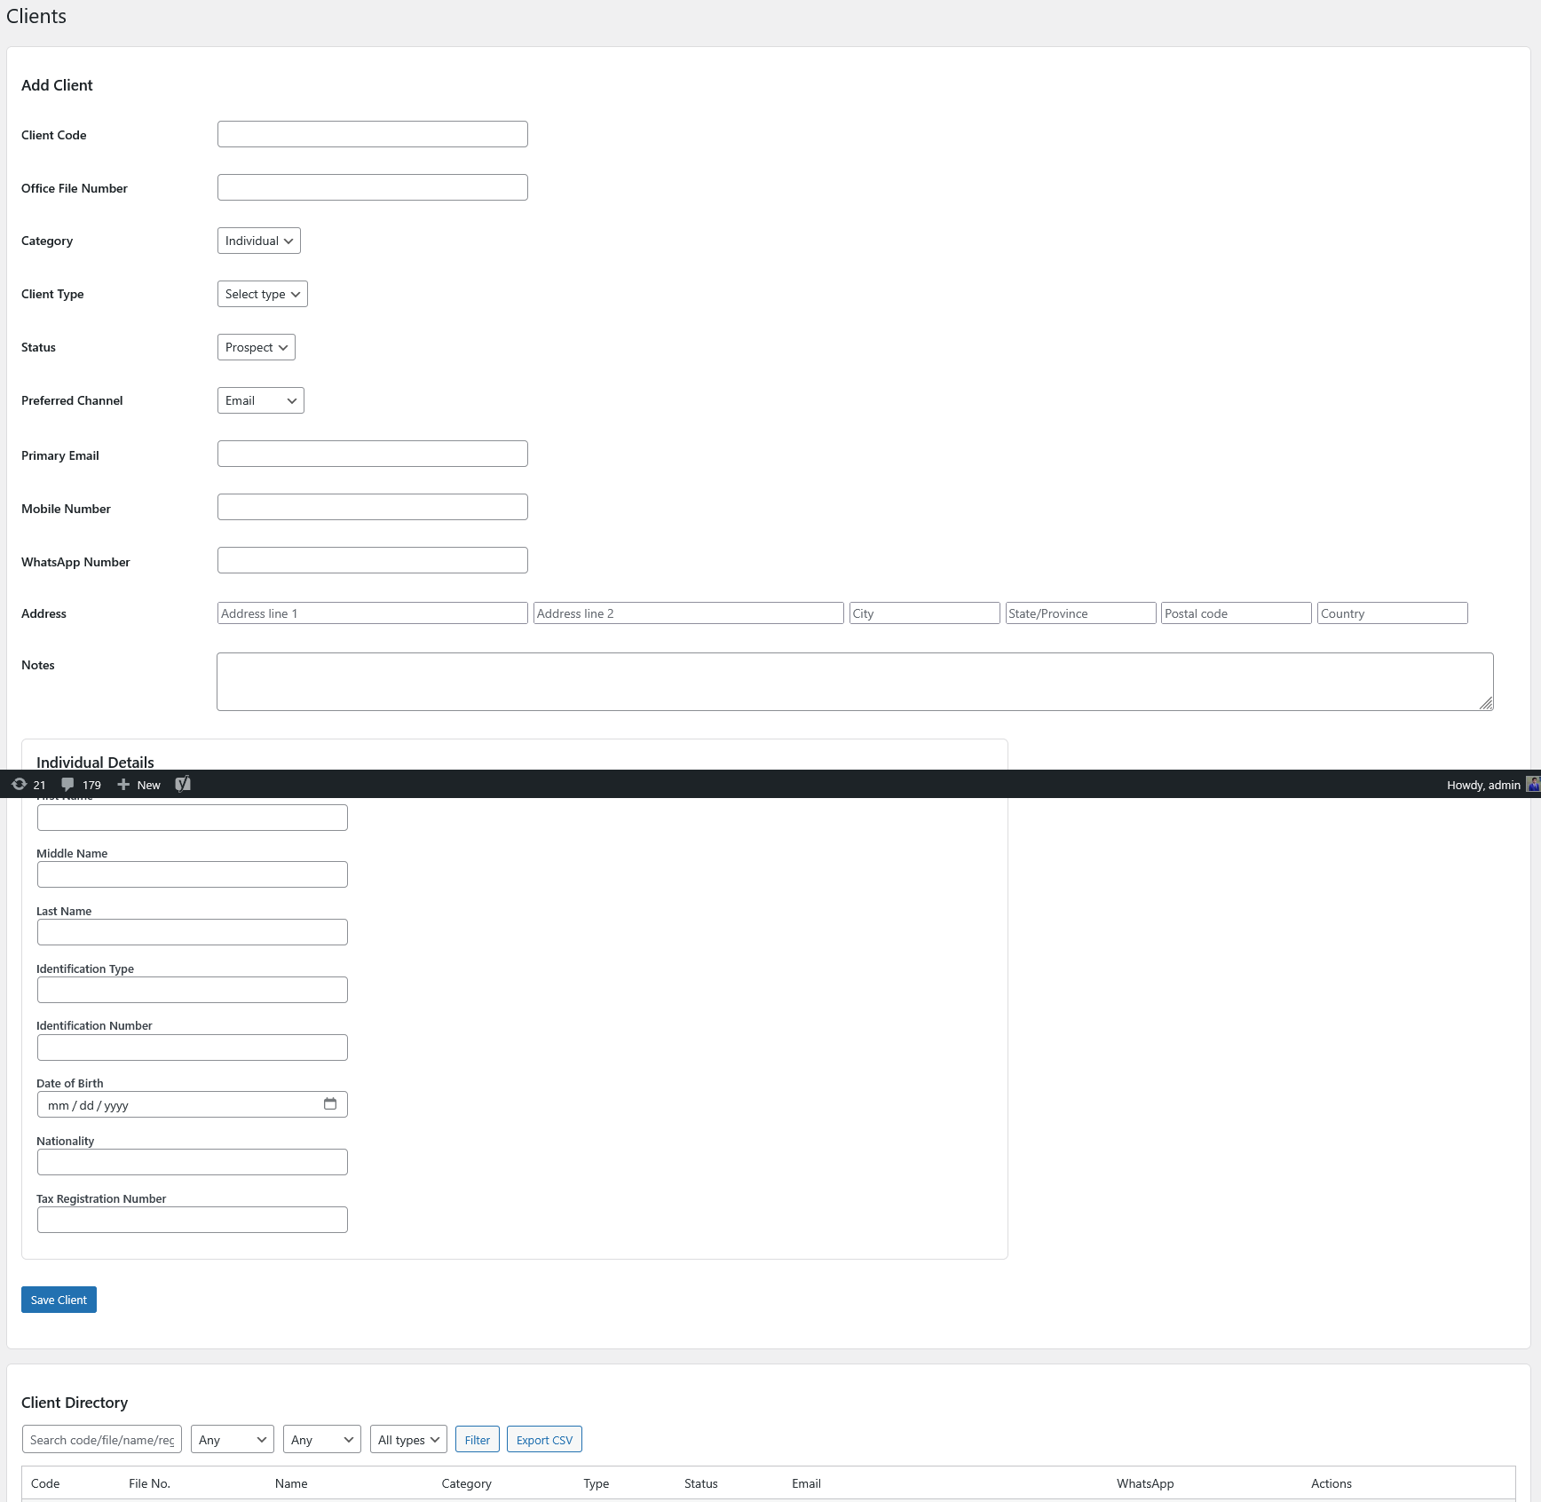Click the Filter button

tap(478, 1439)
